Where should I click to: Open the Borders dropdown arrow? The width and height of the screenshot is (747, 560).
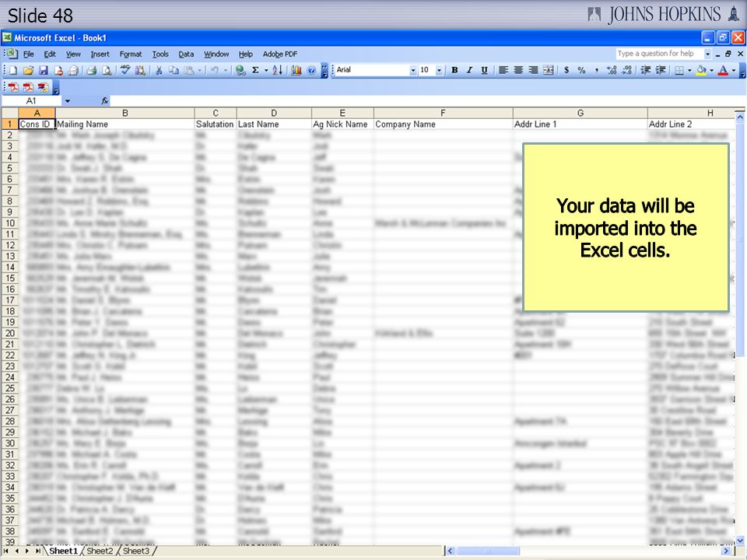point(689,71)
